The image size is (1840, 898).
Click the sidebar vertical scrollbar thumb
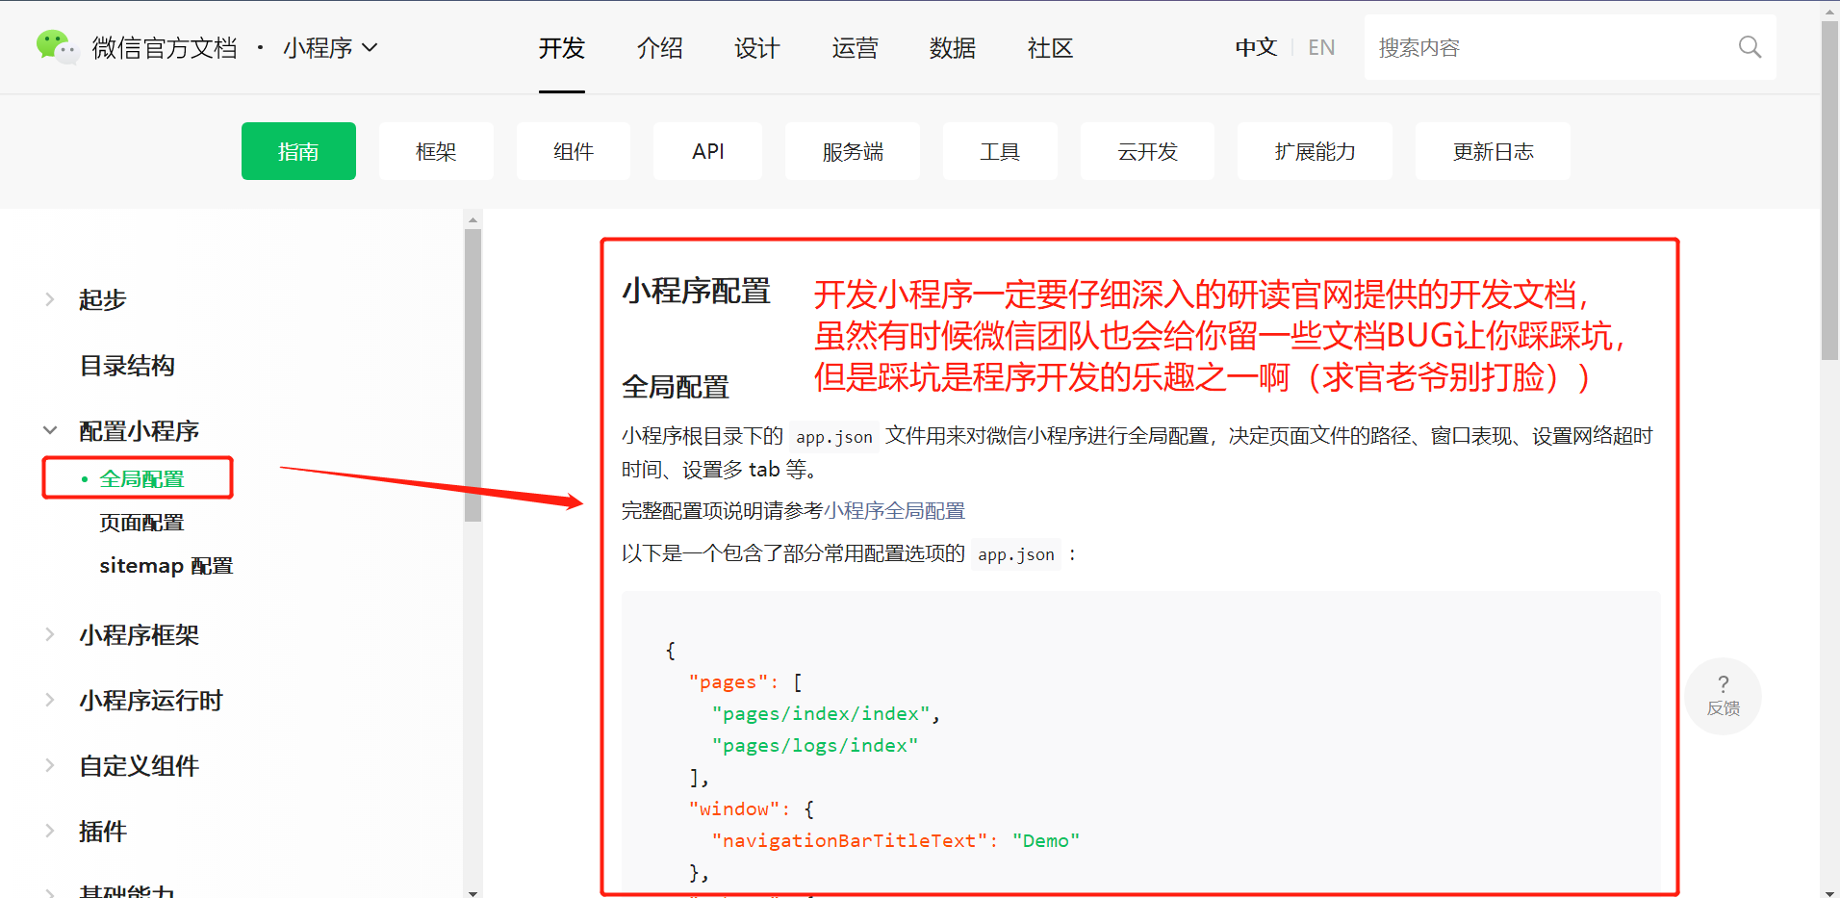(x=473, y=375)
